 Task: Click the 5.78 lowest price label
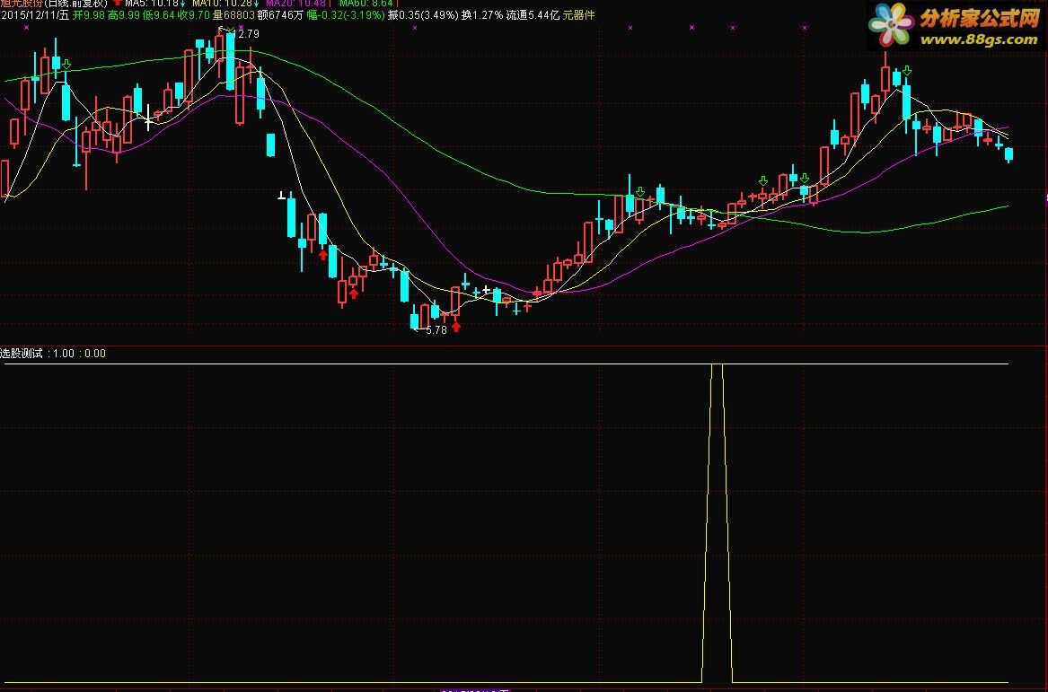pos(436,330)
